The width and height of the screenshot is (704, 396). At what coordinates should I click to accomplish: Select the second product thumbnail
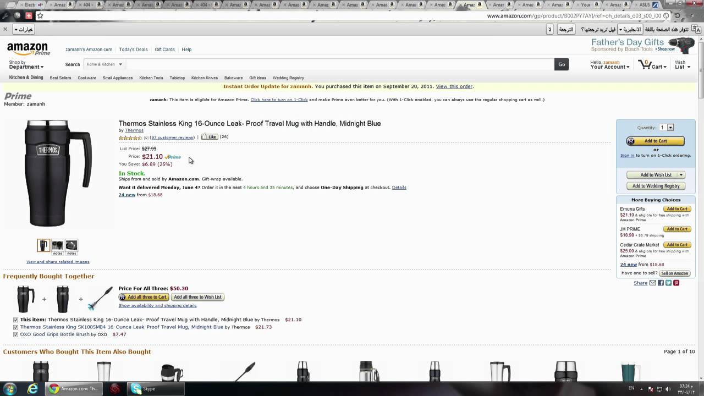(58, 245)
